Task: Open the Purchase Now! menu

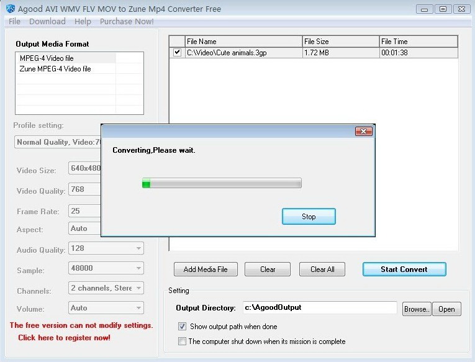Action: coord(127,22)
